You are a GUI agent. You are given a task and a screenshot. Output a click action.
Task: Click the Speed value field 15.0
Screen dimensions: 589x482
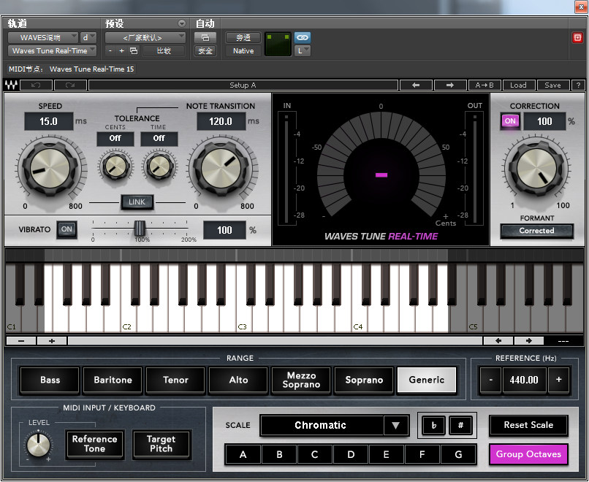(x=48, y=121)
